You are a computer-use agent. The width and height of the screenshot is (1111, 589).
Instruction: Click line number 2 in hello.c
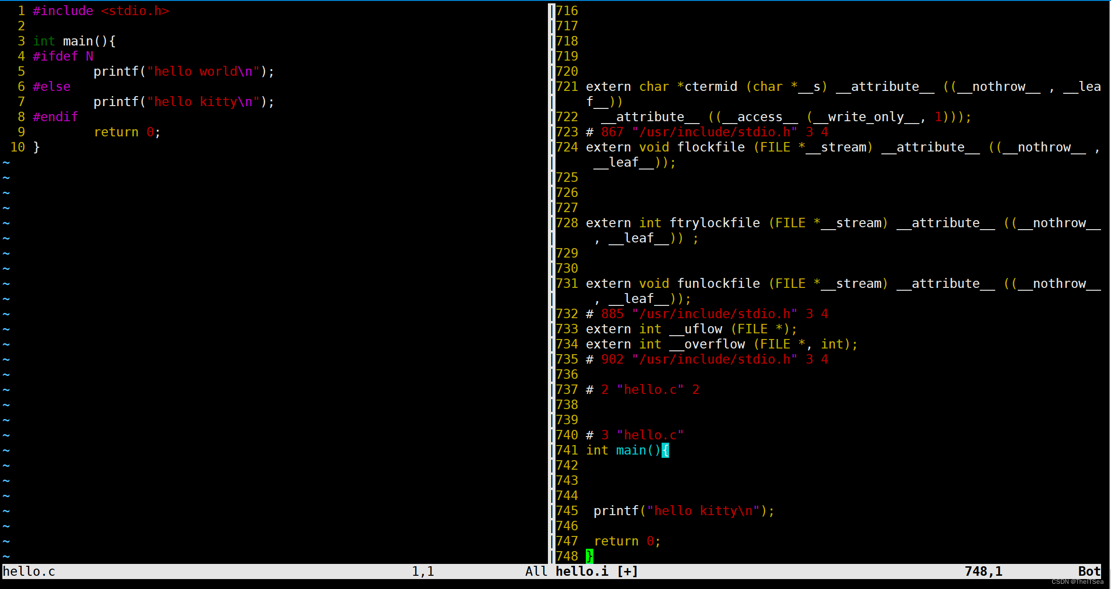tap(21, 26)
